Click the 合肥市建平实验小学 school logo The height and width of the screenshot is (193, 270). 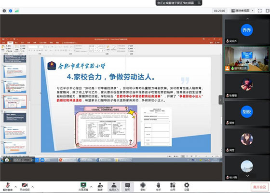point(52,66)
